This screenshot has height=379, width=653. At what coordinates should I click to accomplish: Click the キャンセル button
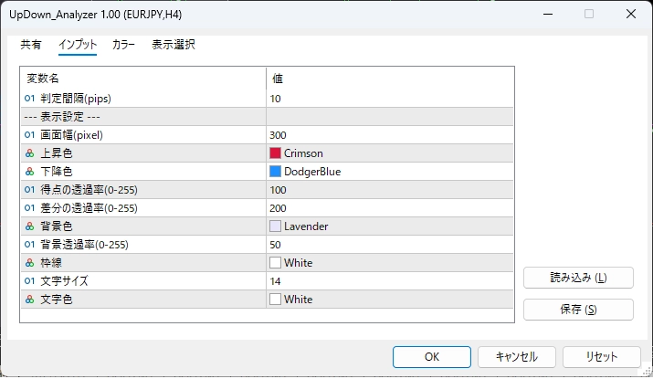516,357
